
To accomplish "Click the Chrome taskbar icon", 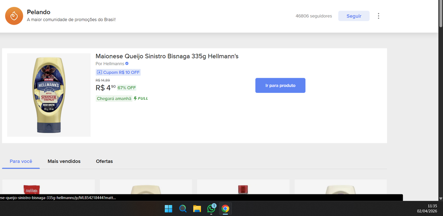I will pyautogui.click(x=225, y=209).
